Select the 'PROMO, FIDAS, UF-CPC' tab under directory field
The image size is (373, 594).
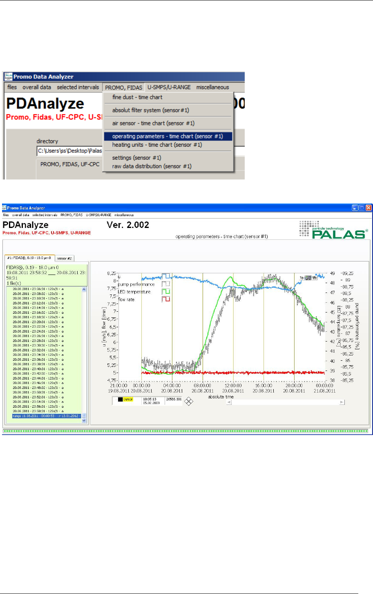pos(70,164)
